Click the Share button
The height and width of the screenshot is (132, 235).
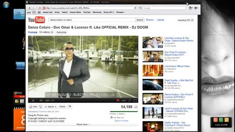click(x=62, y=107)
